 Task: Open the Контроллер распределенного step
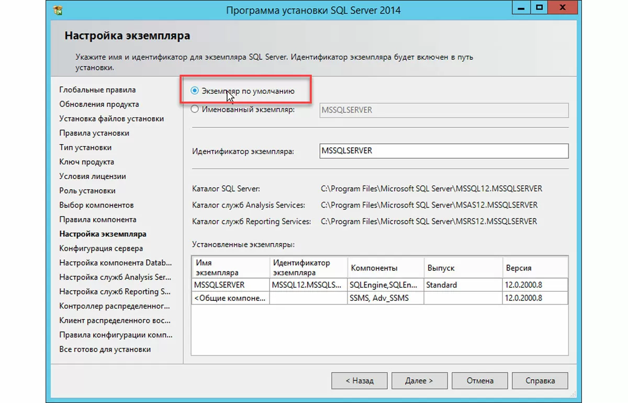[114, 306]
